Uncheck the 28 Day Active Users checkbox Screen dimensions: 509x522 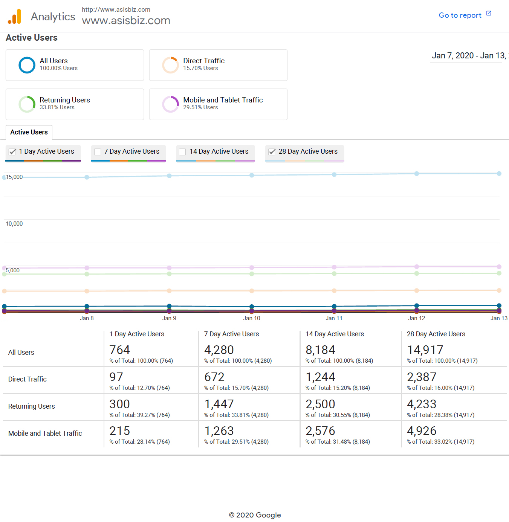point(272,151)
